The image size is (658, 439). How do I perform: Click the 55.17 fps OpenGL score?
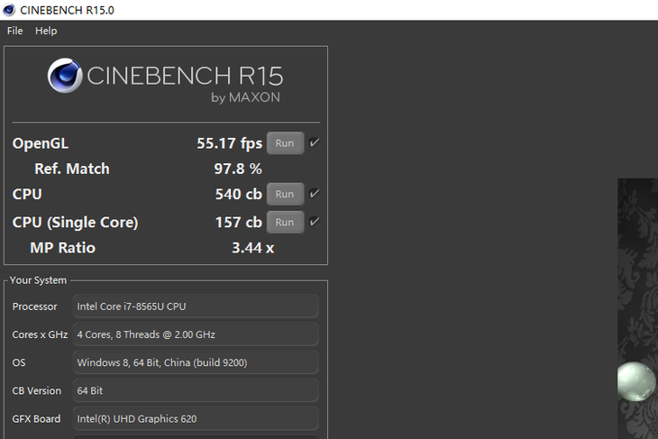(x=230, y=143)
